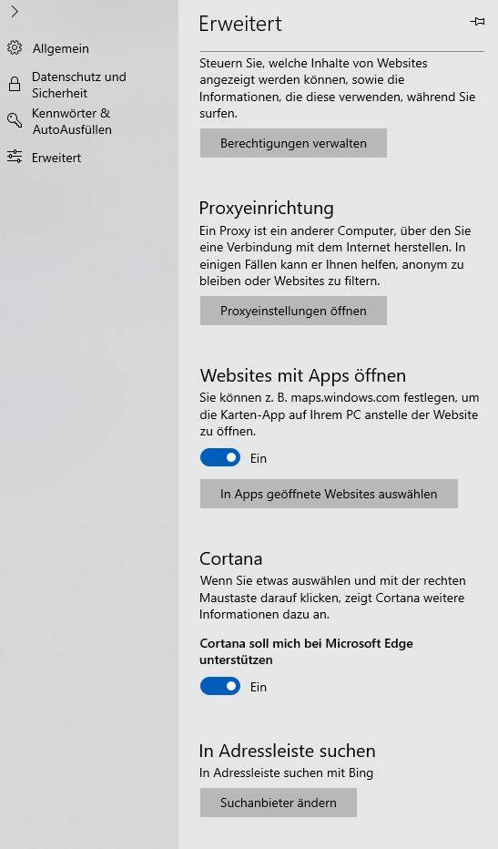Click the Erweitert page title
Viewport: 498px width, 849px height.
(x=240, y=24)
